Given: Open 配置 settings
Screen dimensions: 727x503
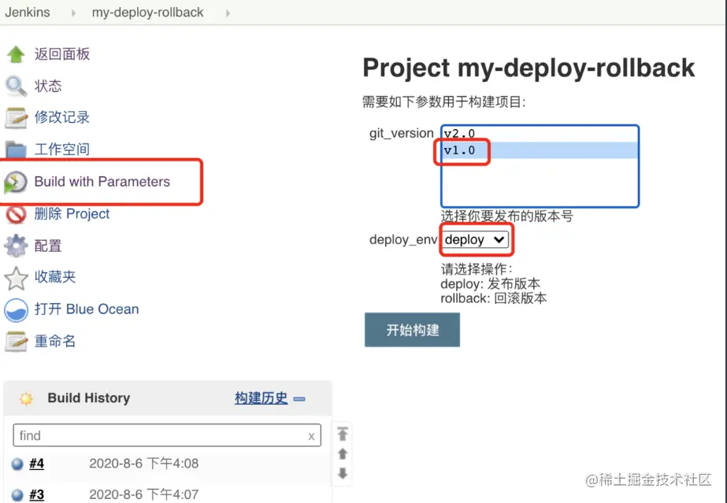Looking at the screenshot, I should [48, 246].
